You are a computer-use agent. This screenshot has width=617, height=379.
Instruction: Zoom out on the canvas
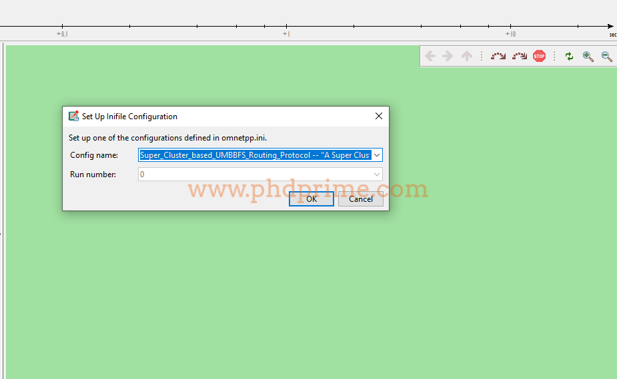click(607, 56)
